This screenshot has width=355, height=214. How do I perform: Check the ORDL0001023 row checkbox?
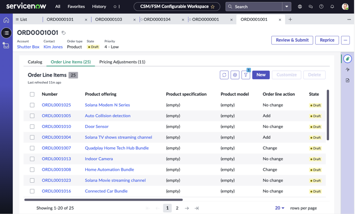(32, 181)
